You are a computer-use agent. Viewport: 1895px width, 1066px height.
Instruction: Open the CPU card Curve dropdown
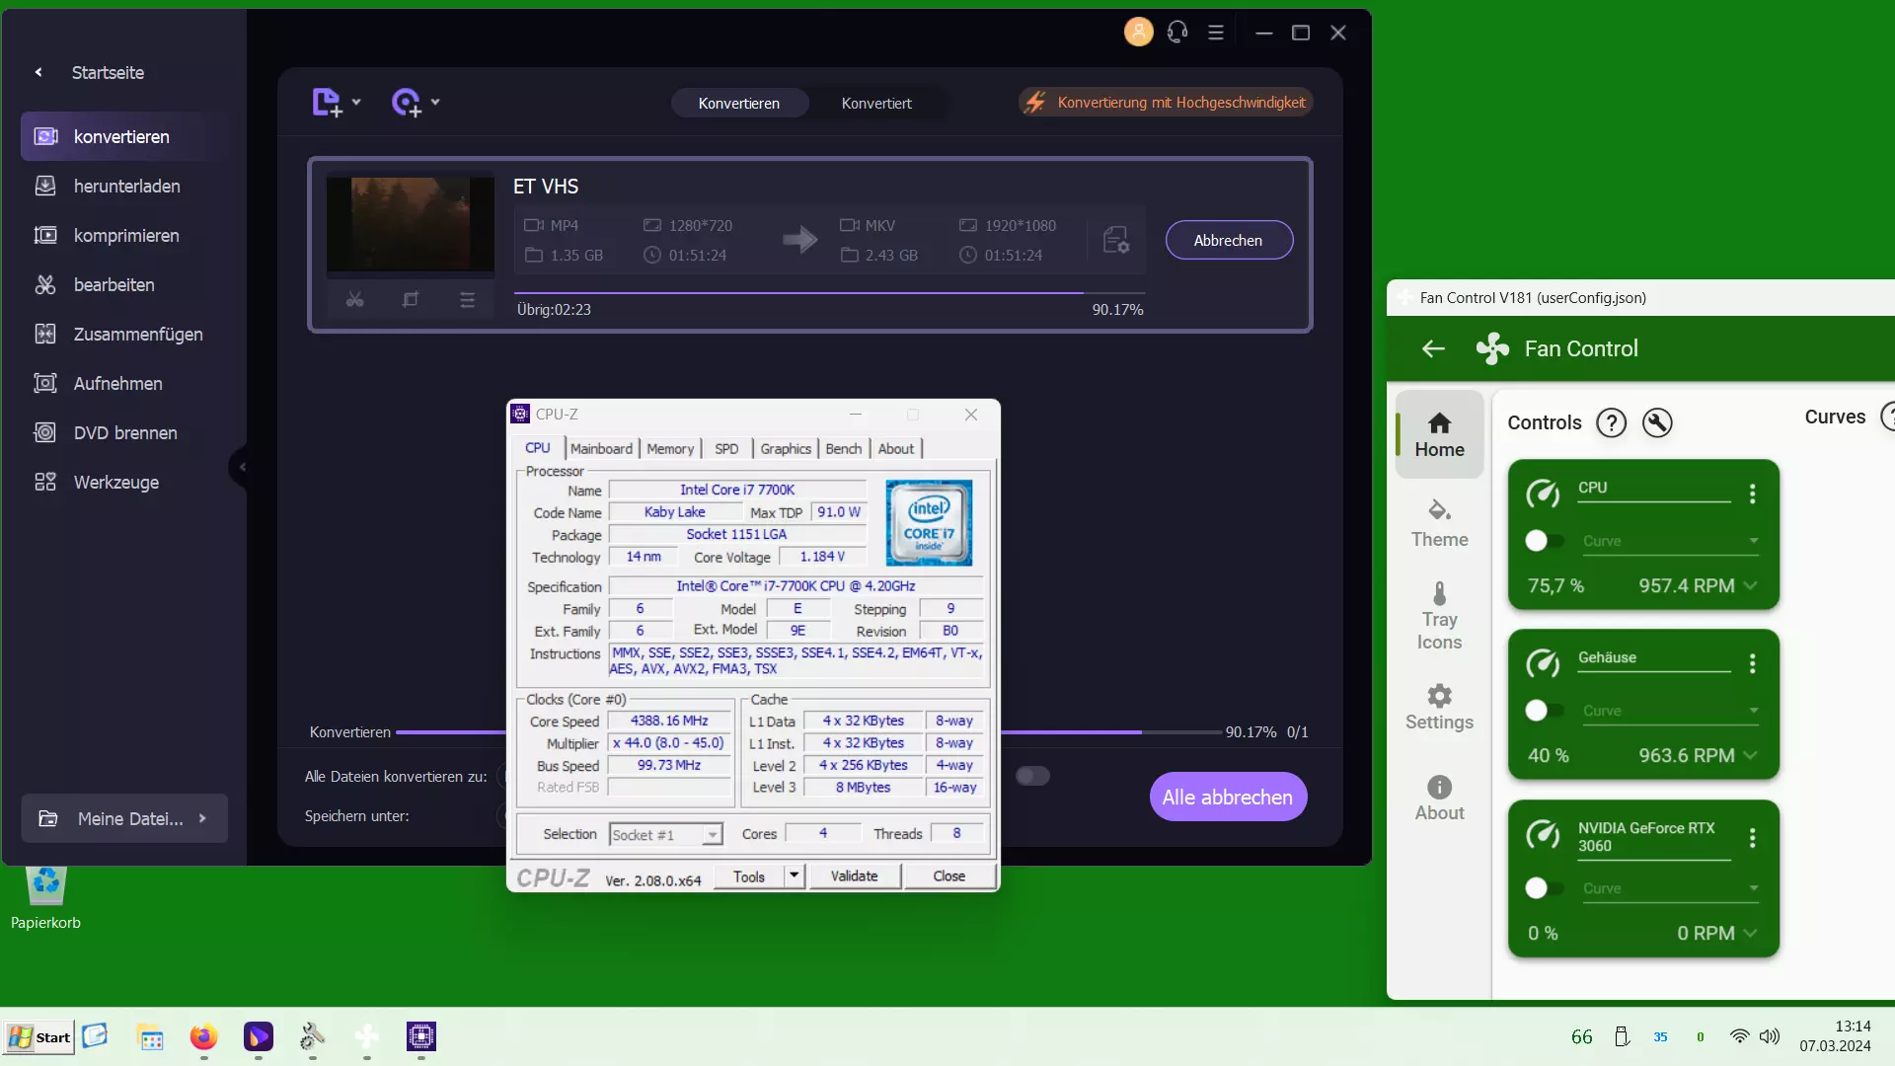pos(1670,541)
